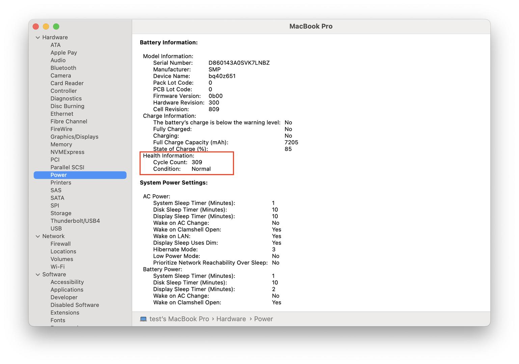The height and width of the screenshot is (364, 519).
Task: Open Thunderbolt/USB4 entry
Action: coord(75,221)
